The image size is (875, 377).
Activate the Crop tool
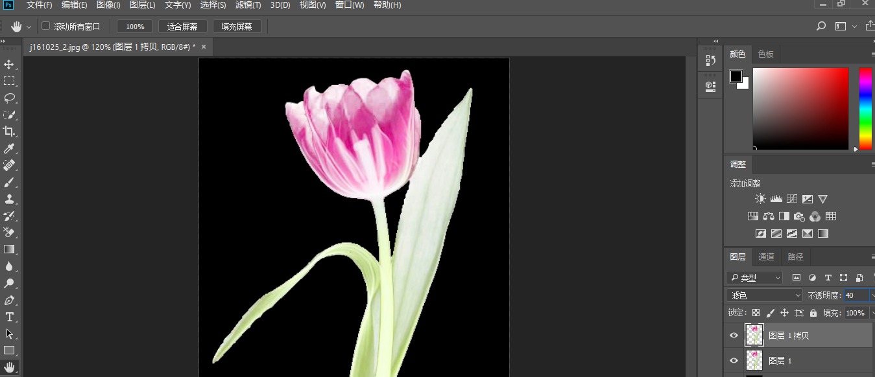(x=9, y=131)
